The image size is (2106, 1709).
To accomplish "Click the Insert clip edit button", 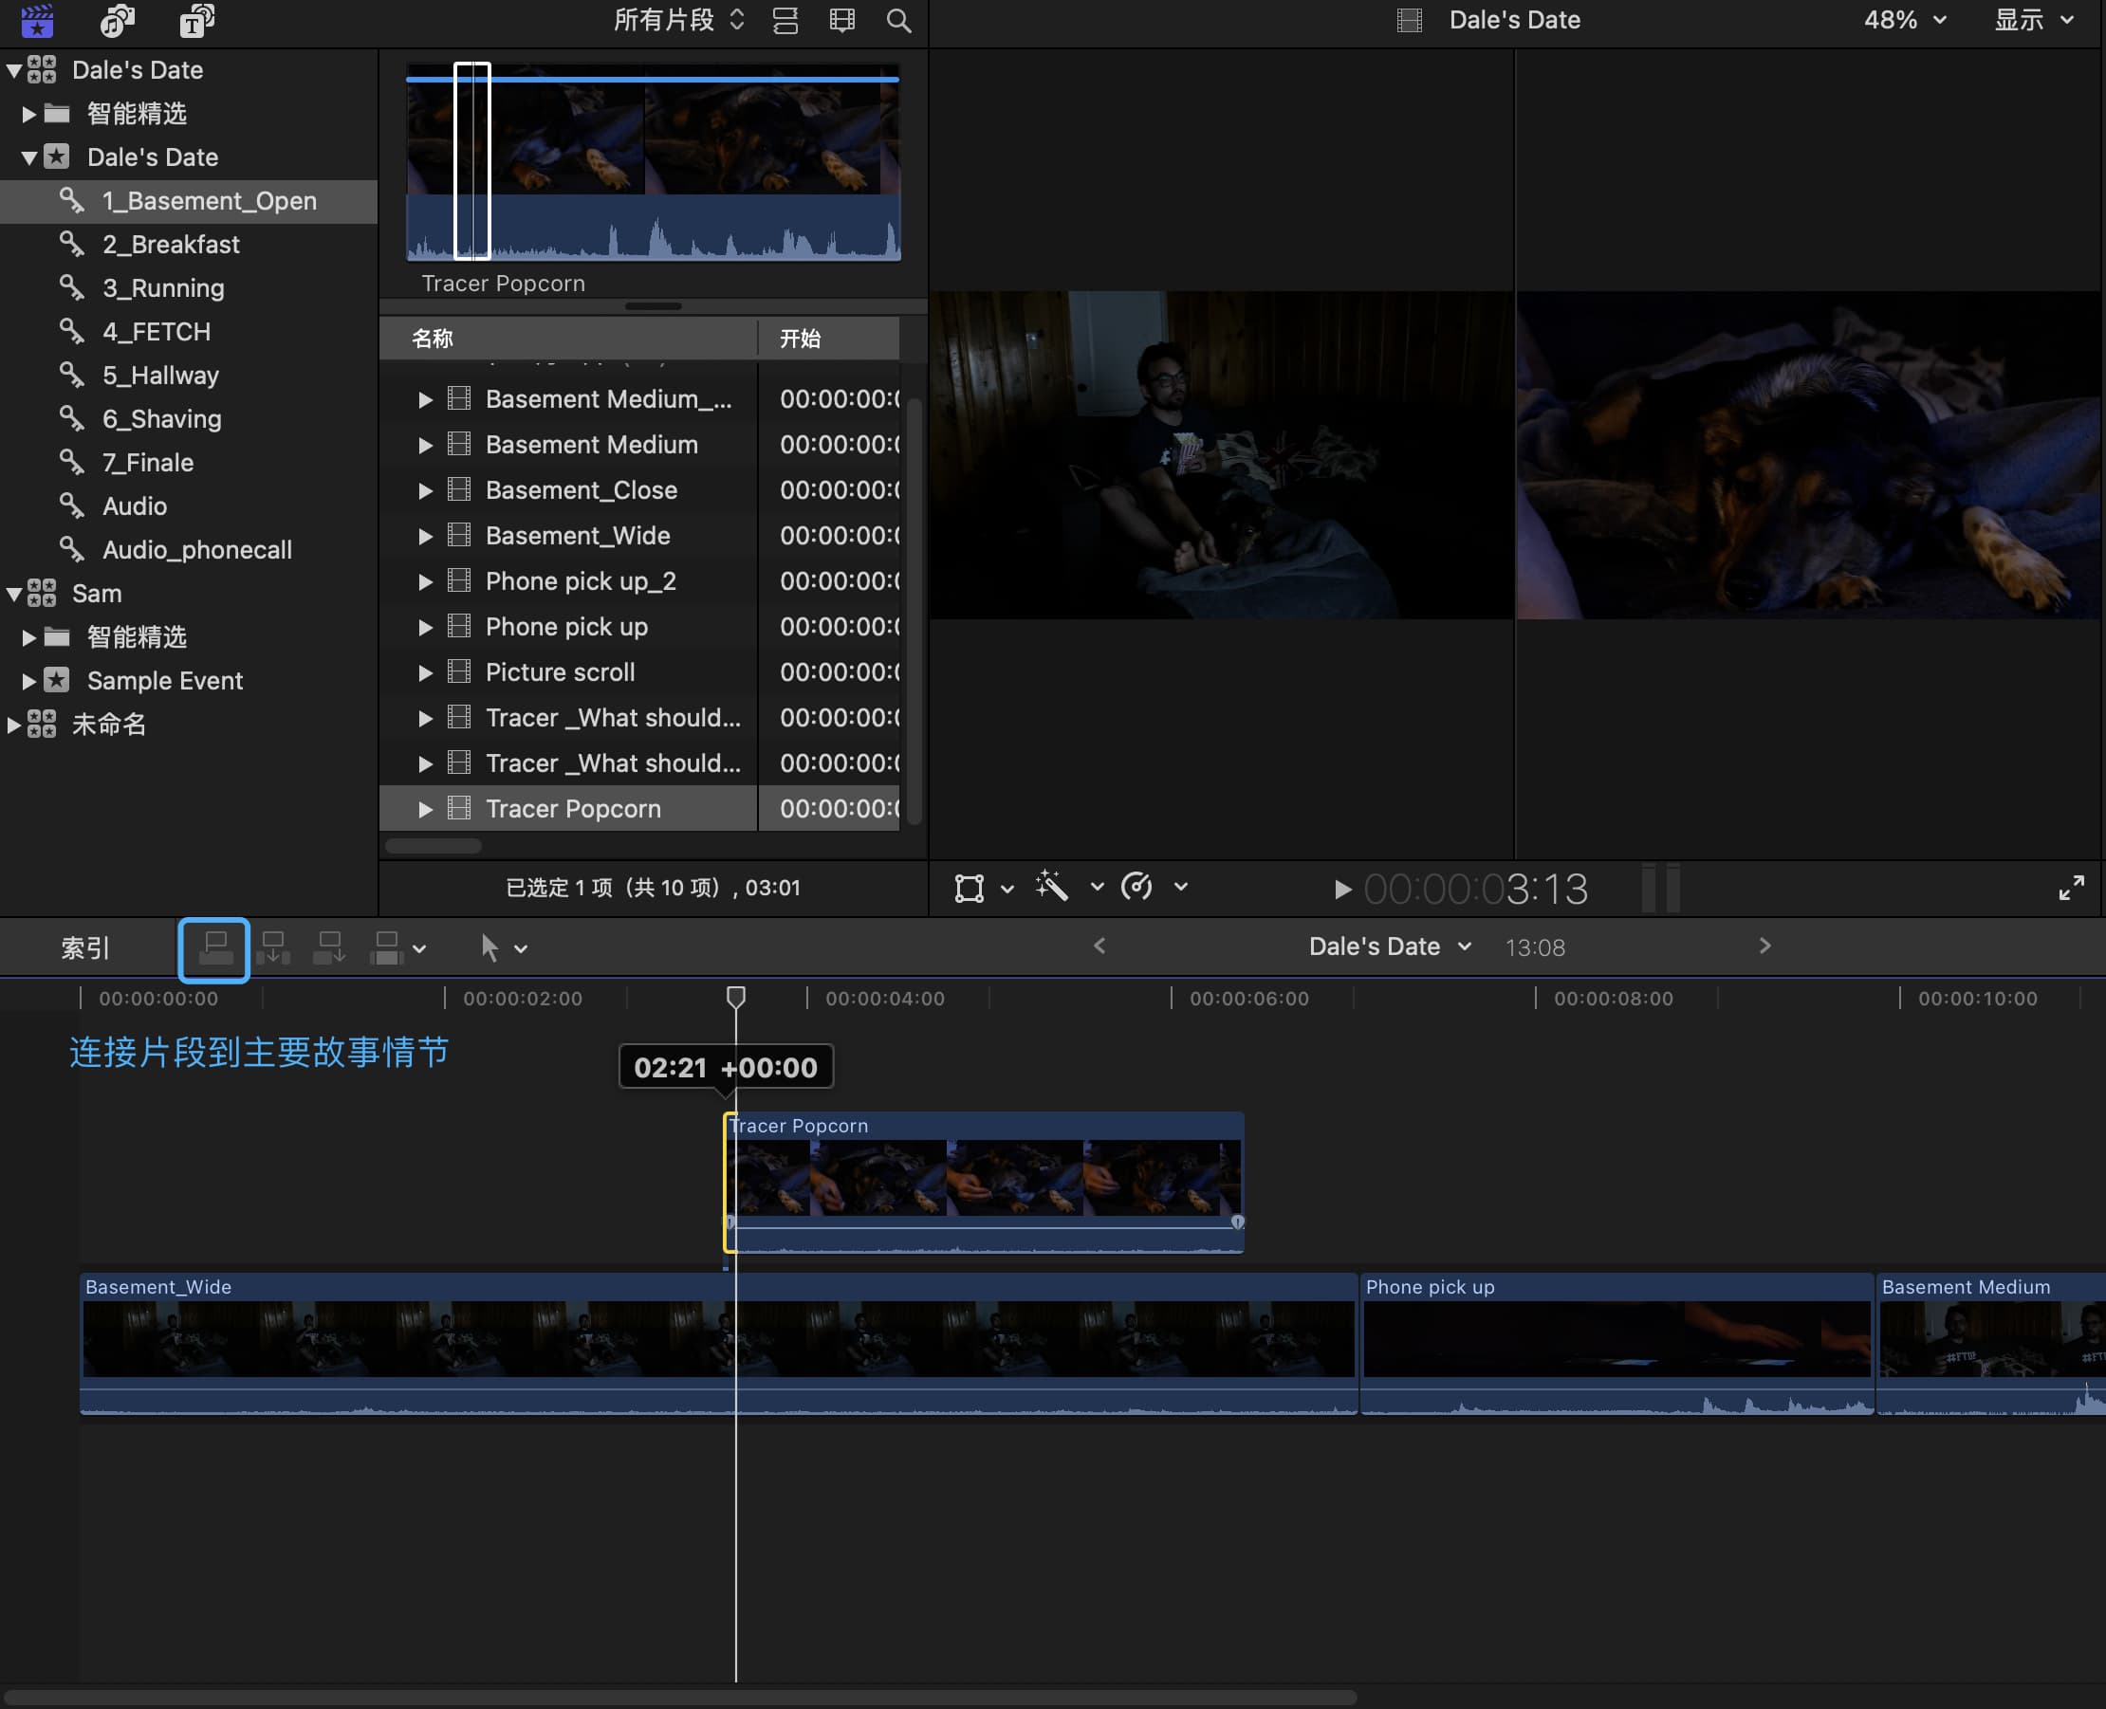I will pyautogui.click(x=272, y=948).
